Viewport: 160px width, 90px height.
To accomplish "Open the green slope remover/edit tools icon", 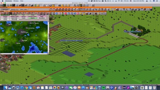I will pos(35,5).
